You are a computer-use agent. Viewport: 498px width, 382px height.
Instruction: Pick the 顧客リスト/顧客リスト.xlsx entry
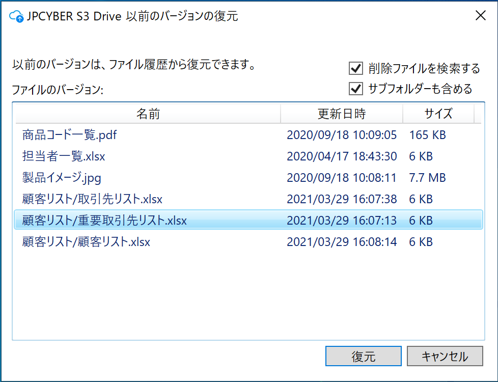tap(86, 242)
